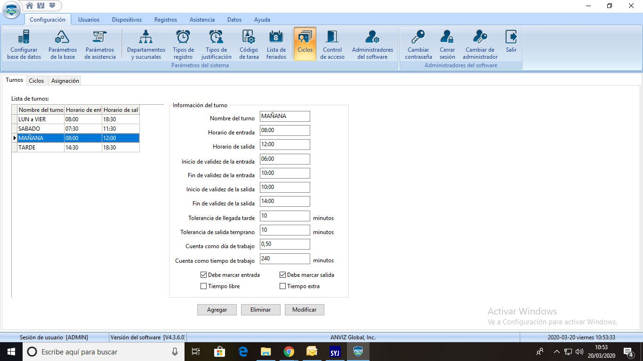
Task: Open the Windows notification center
Action: pyautogui.click(x=628, y=352)
